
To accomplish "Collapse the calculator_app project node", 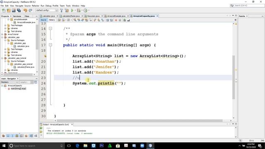I will pyautogui.click(x=2, y=37).
